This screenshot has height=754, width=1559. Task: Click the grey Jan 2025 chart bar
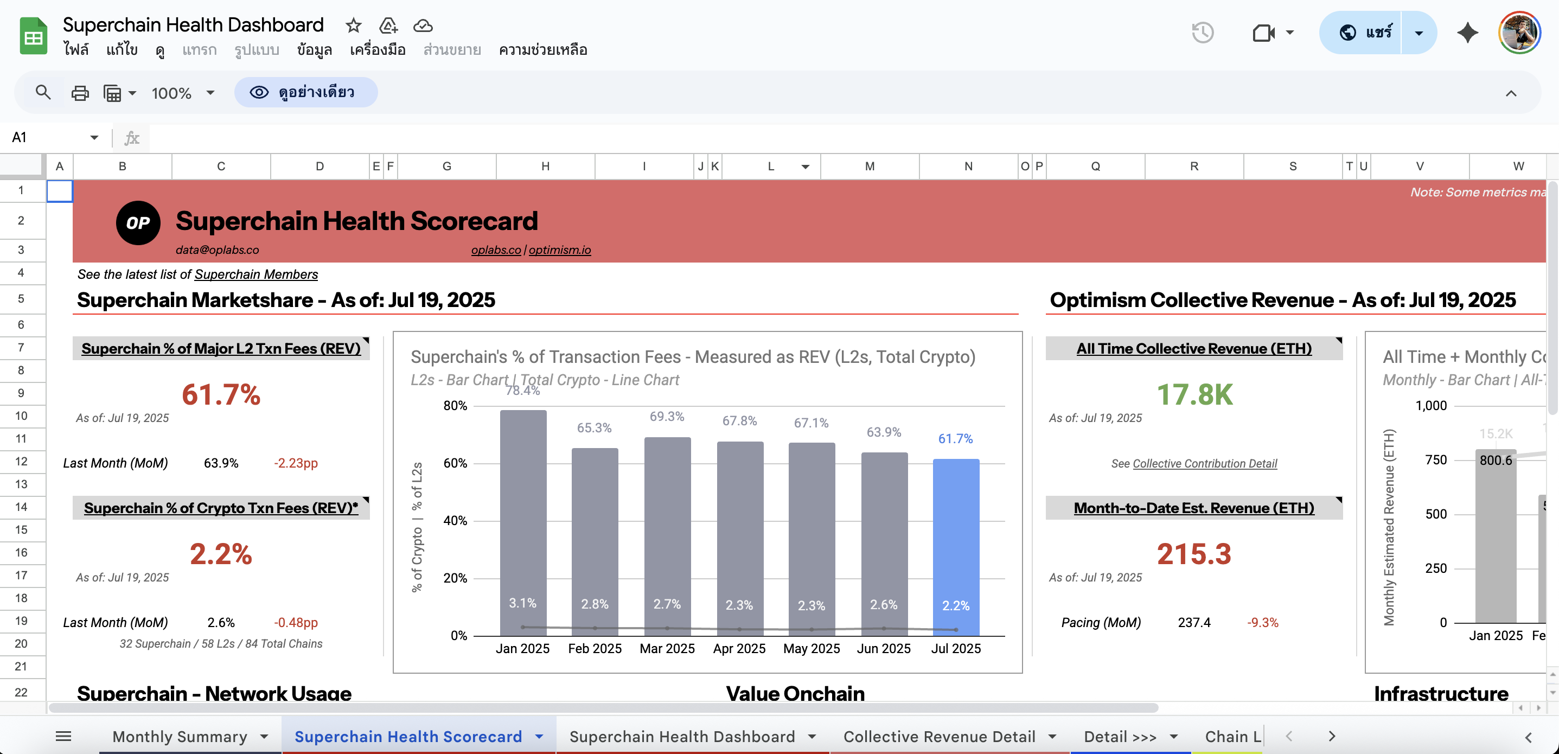tap(523, 523)
